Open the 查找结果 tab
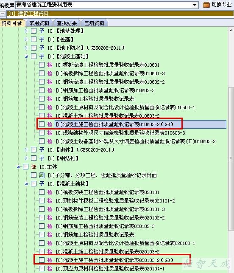 click(x=67, y=23)
